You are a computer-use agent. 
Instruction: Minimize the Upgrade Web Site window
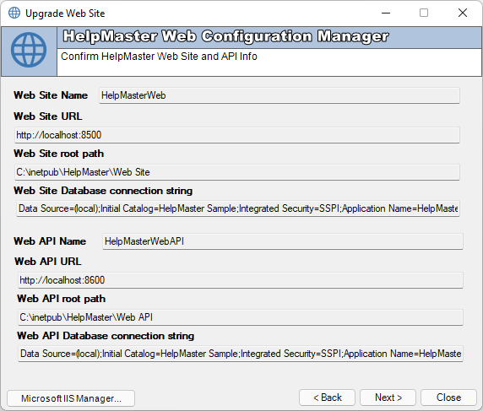pyautogui.click(x=386, y=13)
